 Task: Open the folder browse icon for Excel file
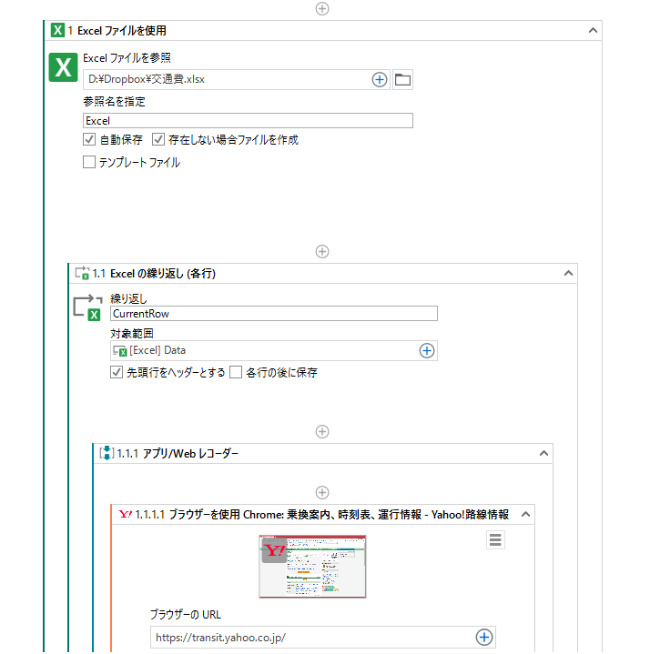tap(402, 79)
